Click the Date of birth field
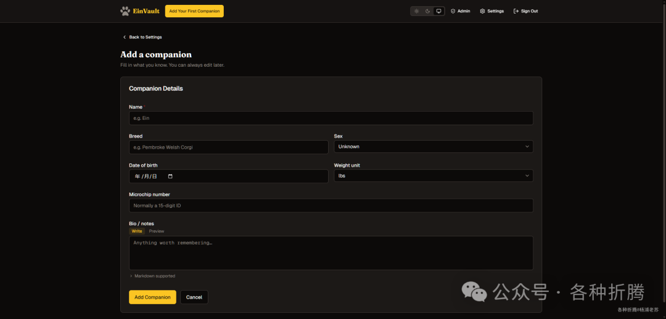Viewport: 666px width, 319px height. pyautogui.click(x=229, y=176)
